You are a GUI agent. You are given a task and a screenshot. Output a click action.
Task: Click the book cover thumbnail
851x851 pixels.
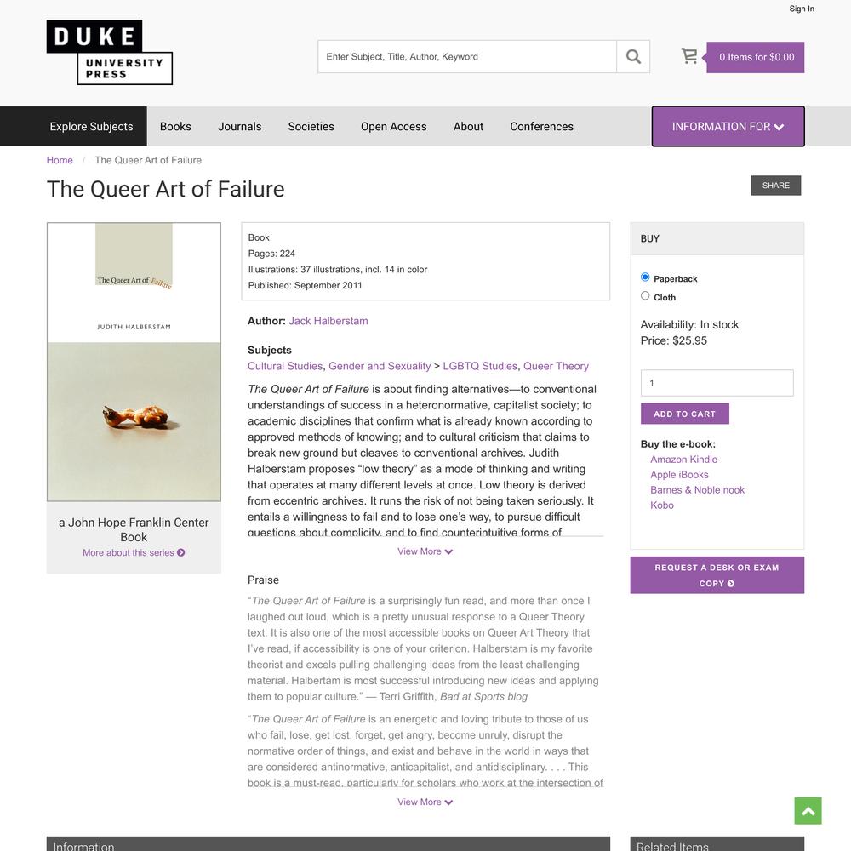pos(134,362)
